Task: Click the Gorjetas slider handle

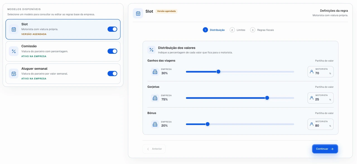Action: coord(267,98)
